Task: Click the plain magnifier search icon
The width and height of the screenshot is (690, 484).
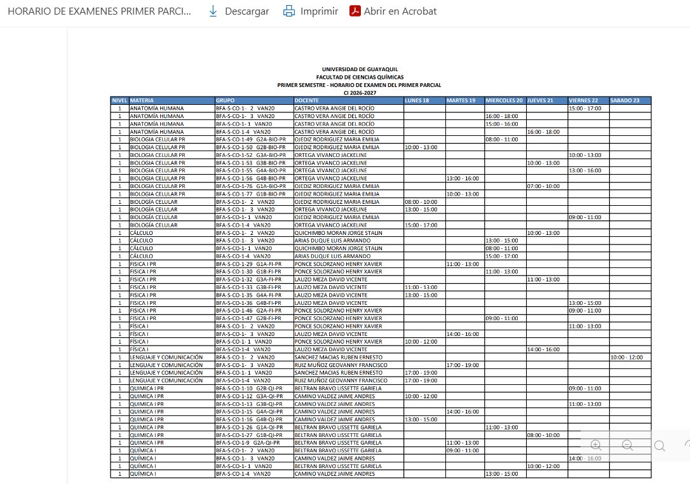Action: point(660,445)
